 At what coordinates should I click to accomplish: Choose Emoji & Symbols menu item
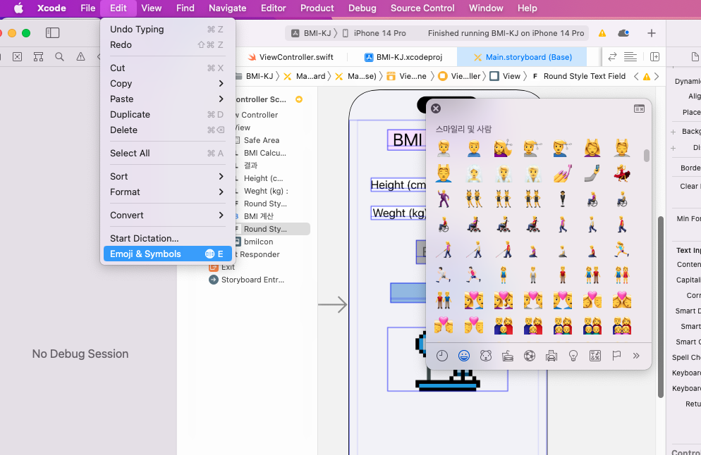pos(168,254)
